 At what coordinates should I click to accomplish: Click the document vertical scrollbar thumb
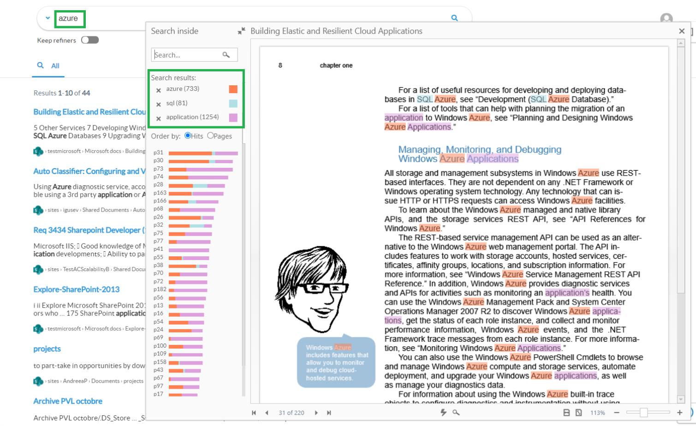click(x=681, y=171)
